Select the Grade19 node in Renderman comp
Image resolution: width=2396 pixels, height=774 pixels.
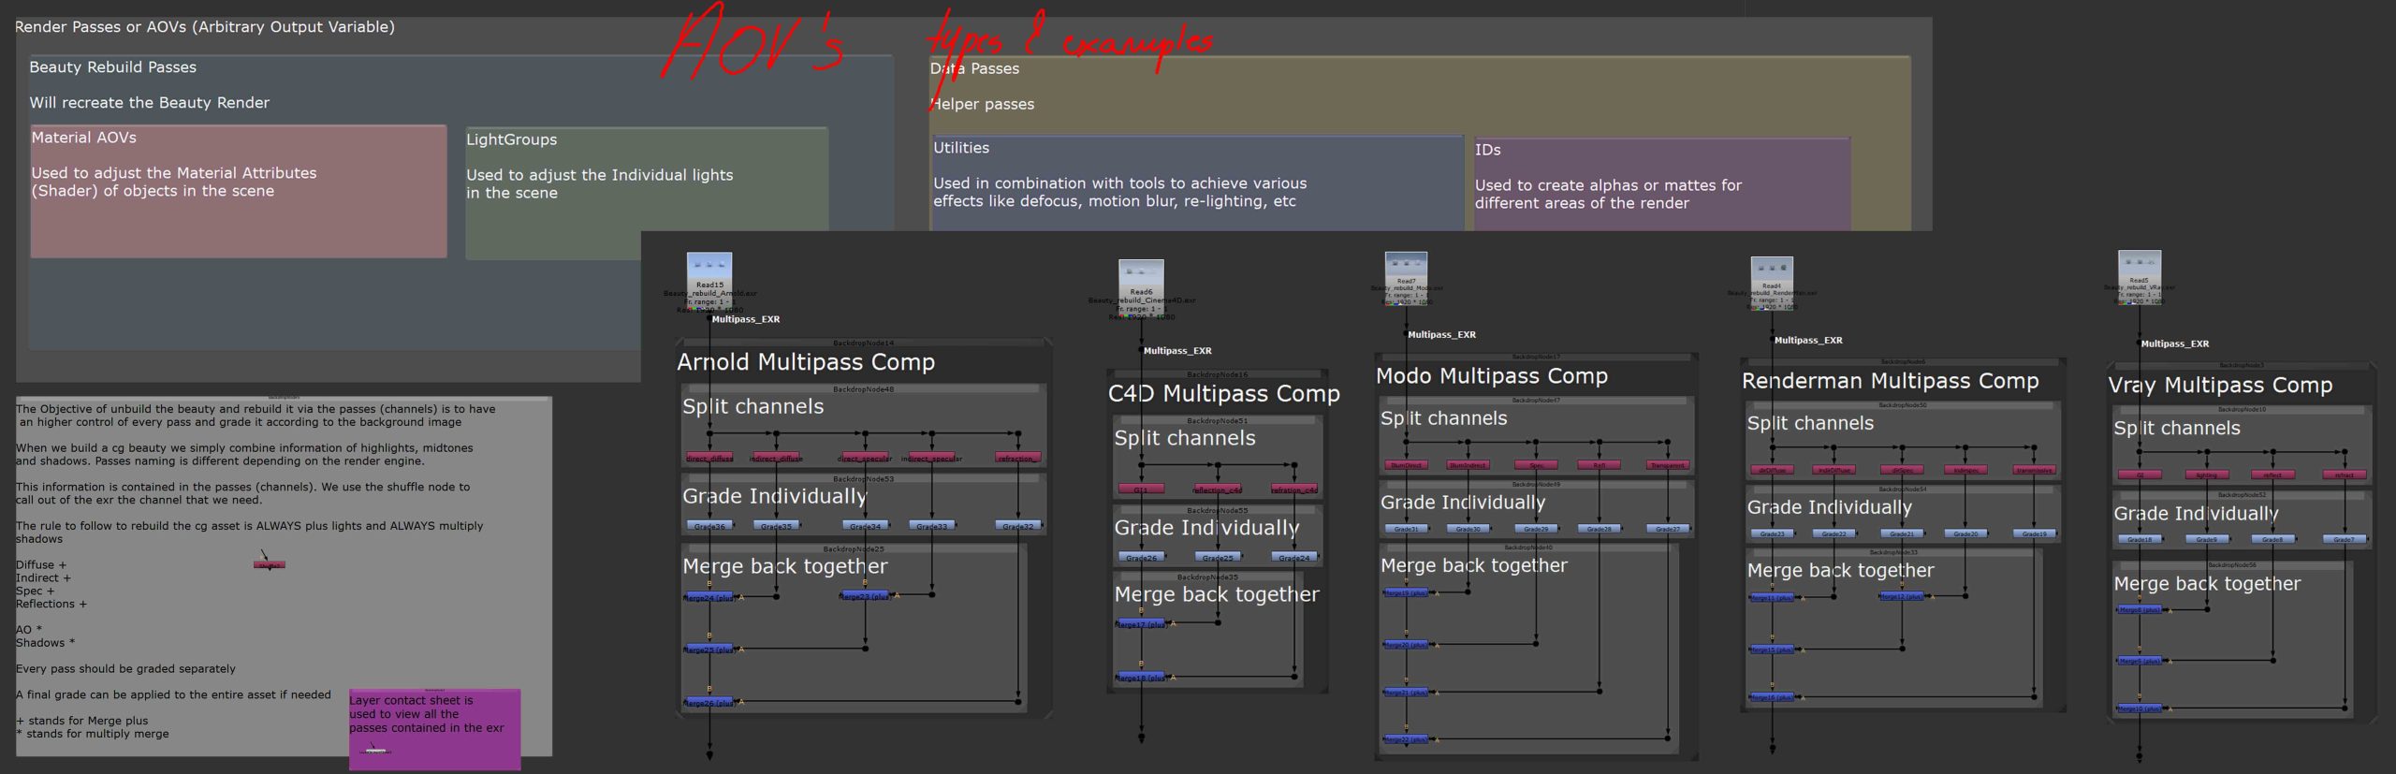tap(2034, 533)
